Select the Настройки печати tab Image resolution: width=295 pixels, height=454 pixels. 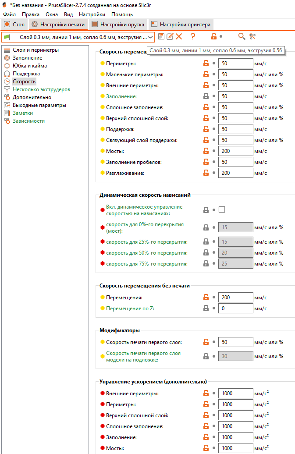coord(58,25)
